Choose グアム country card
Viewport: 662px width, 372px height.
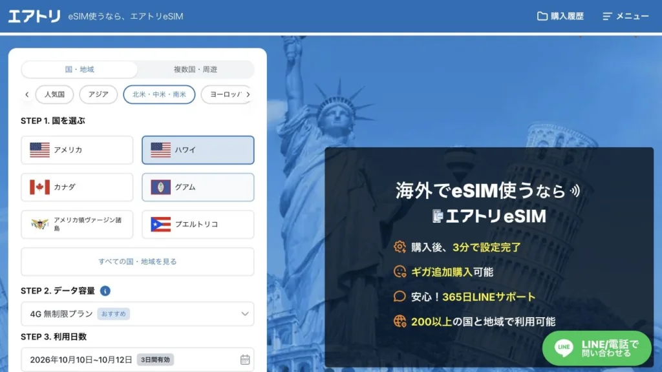coord(198,187)
